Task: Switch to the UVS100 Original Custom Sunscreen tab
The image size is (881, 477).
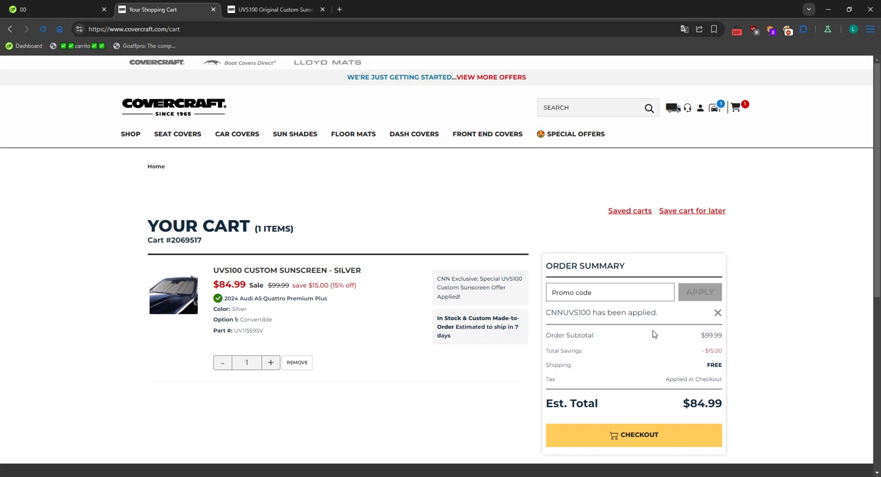Action: coord(276,9)
